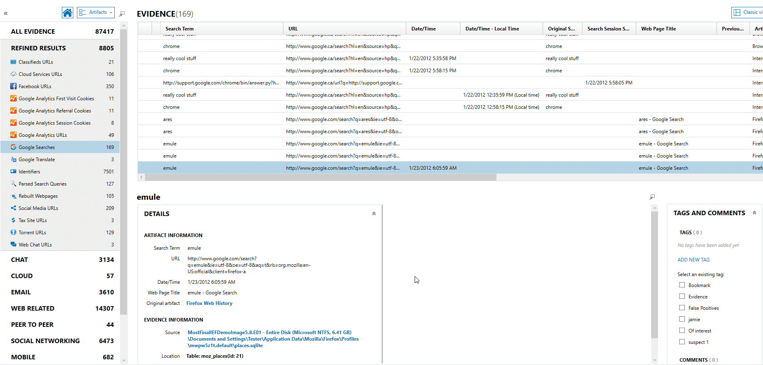Screen dimensions: 763x365
Task: Sort by Search Term column
Action: coord(222,28)
